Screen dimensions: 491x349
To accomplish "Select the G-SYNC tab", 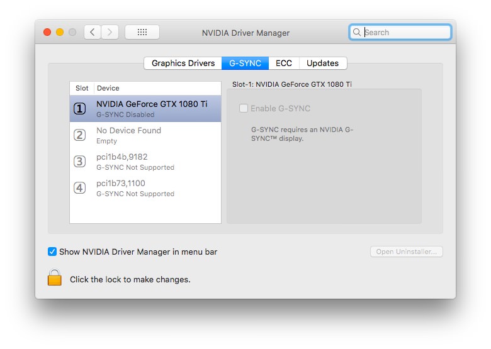I will click(x=245, y=63).
